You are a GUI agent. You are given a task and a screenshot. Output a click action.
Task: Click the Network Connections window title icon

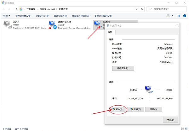(x=3, y=3)
